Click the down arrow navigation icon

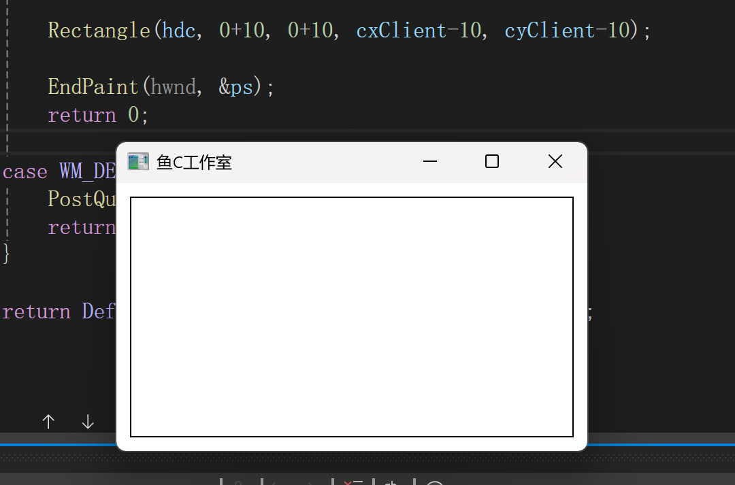coord(88,422)
